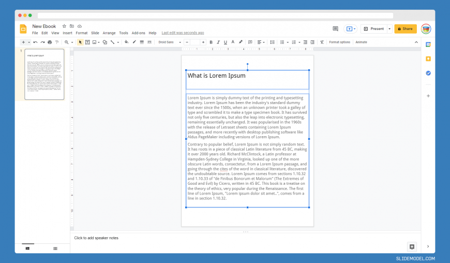Star the New Ebook document
The width and height of the screenshot is (450, 263).
click(64, 26)
